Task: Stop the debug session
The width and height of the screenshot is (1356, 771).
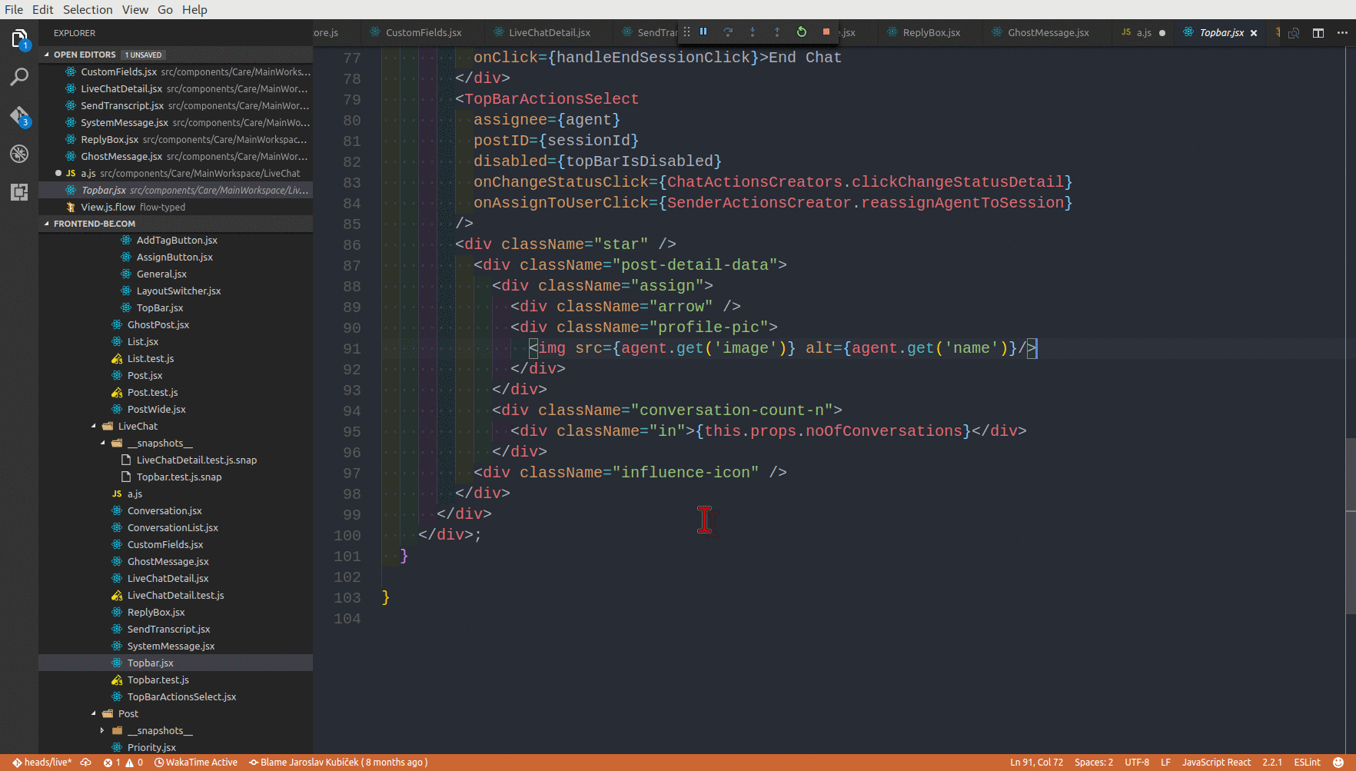Action: click(x=826, y=32)
